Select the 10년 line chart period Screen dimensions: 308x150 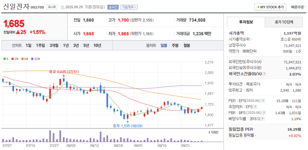click(x=97, y=45)
